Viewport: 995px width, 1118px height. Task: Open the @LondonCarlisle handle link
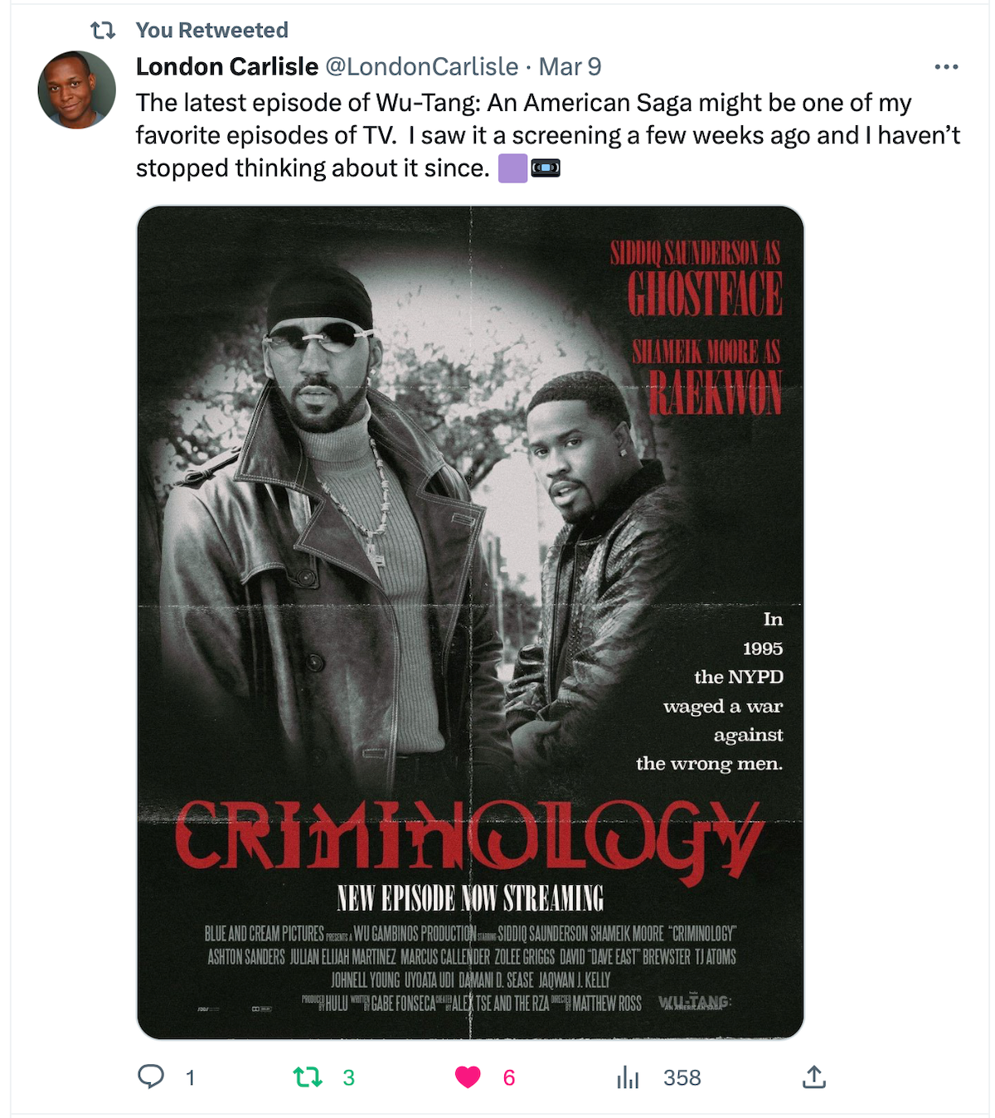pyautogui.click(x=422, y=66)
